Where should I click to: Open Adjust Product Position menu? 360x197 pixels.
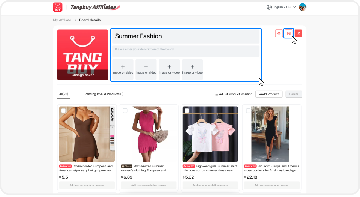click(233, 94)
